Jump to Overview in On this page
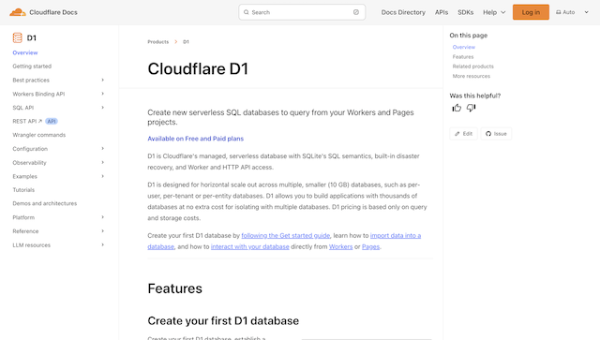This screenshot has height=340, width=600. [464, 47]
